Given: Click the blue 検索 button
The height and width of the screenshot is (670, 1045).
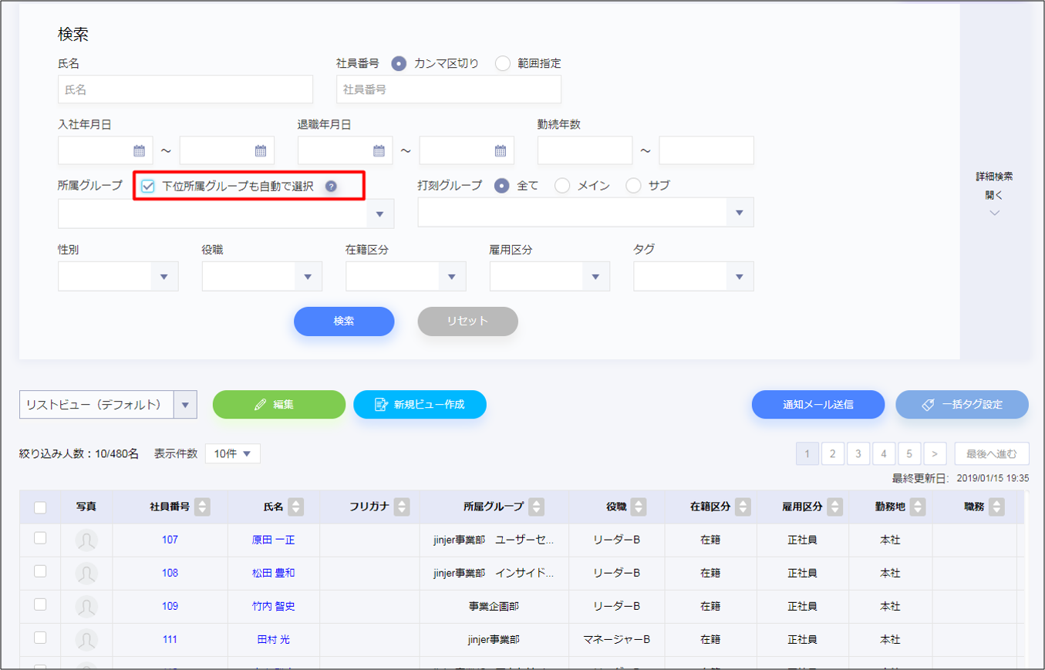Looking at the screenshot, I should (x=344, y=322).
